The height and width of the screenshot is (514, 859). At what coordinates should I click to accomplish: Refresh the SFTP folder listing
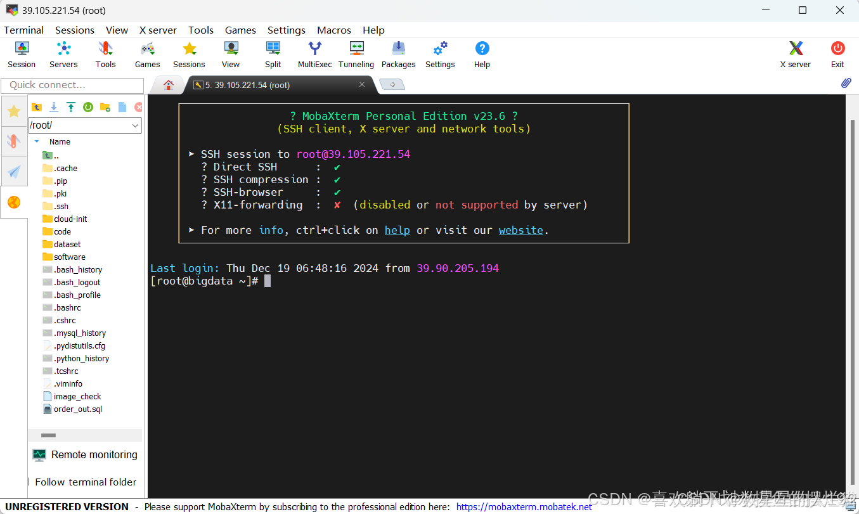pyautogui.click(x=88, y=107)
